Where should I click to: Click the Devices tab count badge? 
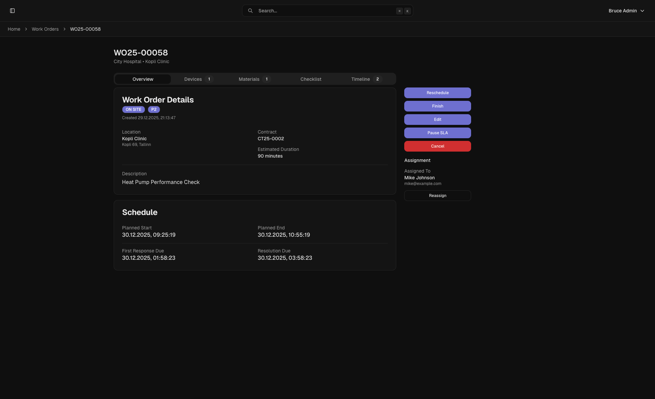tap(209, 79)
